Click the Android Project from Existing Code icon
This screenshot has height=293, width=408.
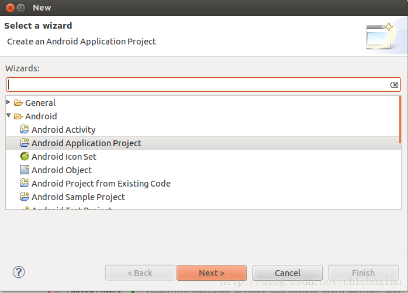click(25, 183)
